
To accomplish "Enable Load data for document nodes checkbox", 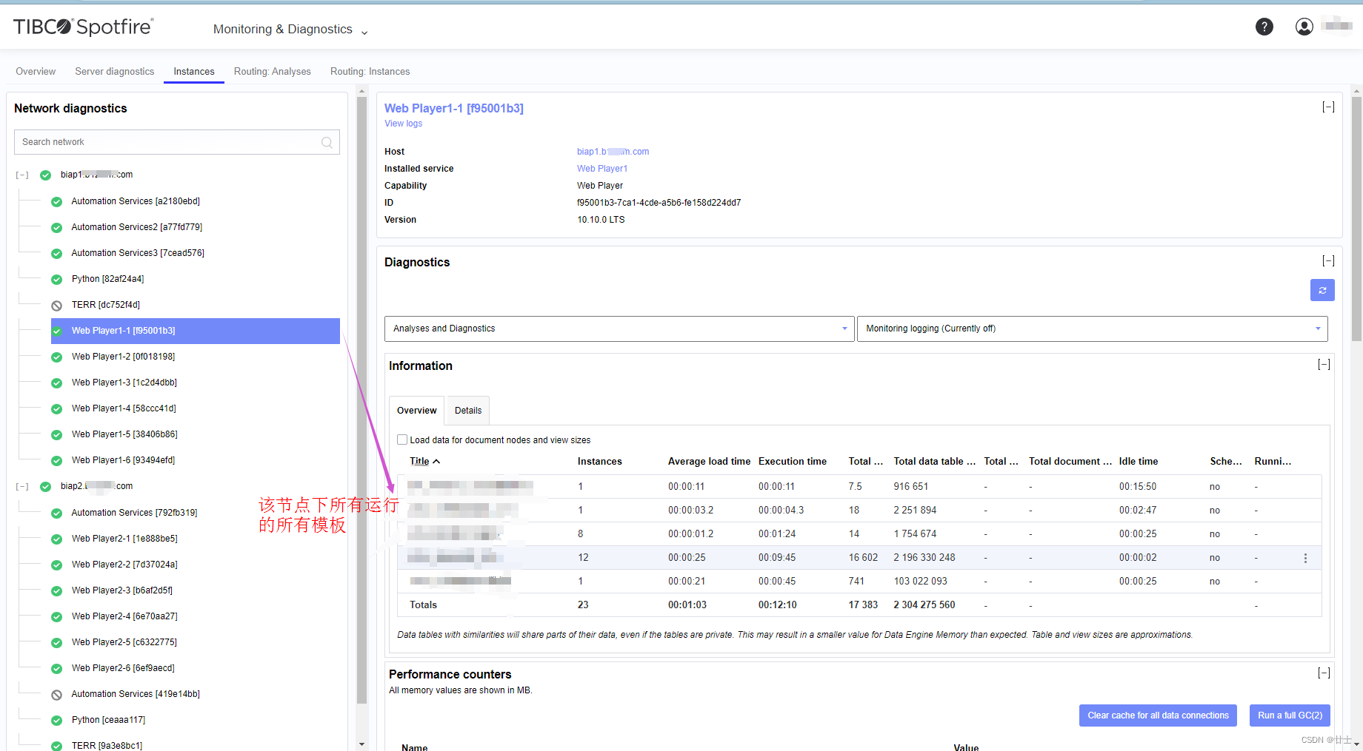I will coord(402,440).
